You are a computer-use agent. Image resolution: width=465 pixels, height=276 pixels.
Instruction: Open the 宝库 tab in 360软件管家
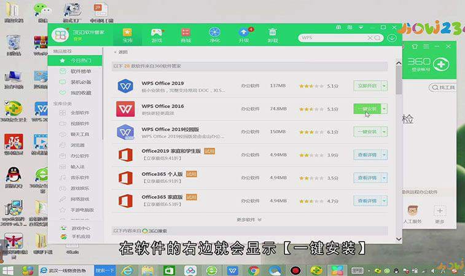127,35
